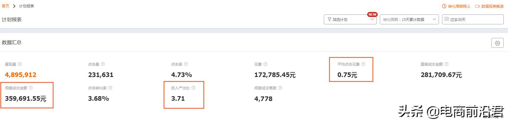Screen dimensions: 508x122
Task: Click help icon beside 花费
Action: tap(266, 64)
